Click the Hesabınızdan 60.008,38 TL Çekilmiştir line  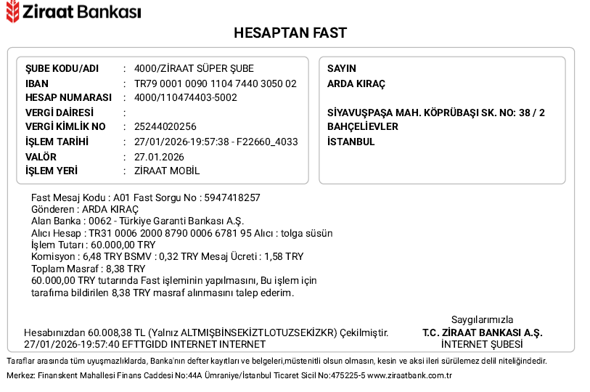coord(206,333)
